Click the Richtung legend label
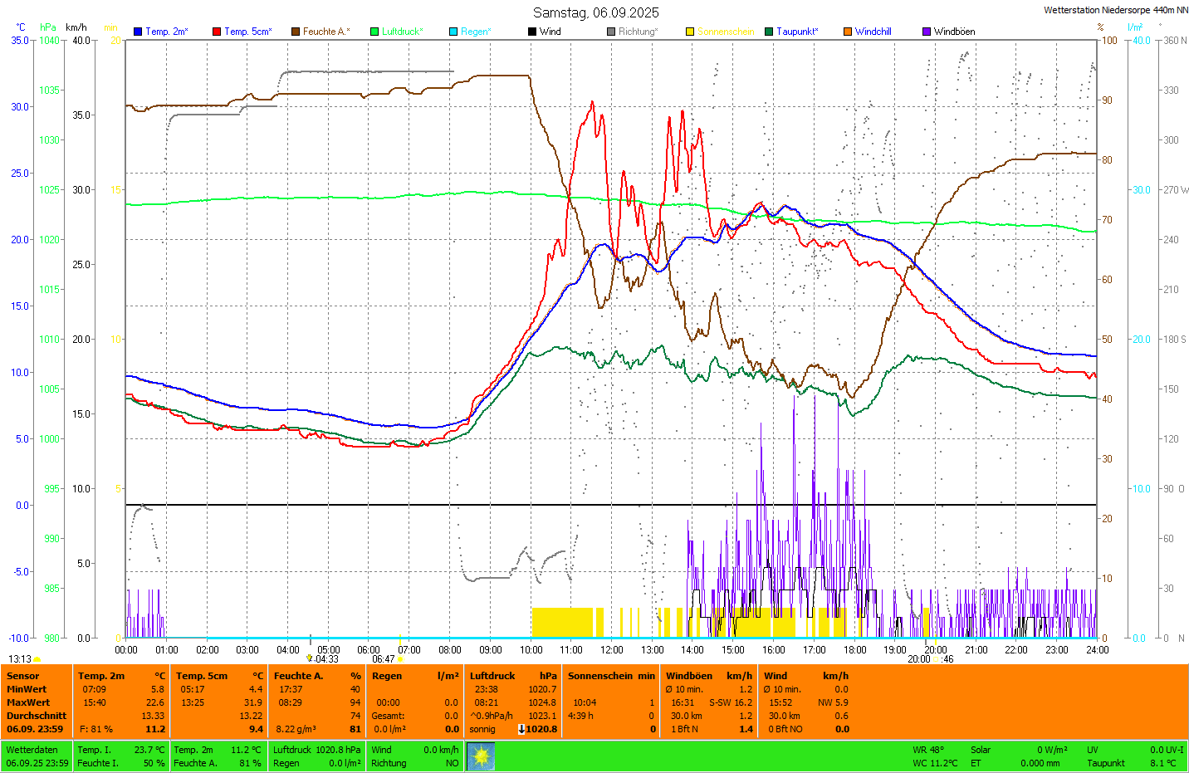Image resolution: width=1189 pixels, height=773 pixels. tap(638, 32)
